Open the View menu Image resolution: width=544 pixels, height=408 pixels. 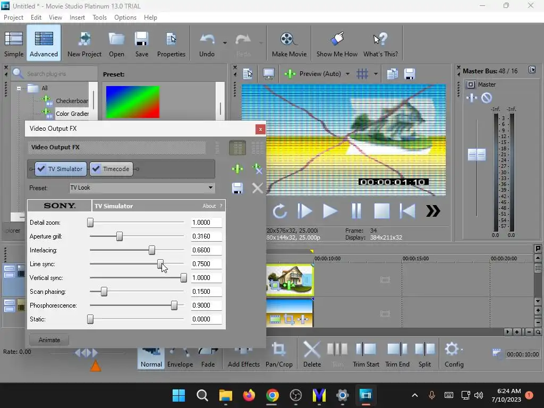55,18
